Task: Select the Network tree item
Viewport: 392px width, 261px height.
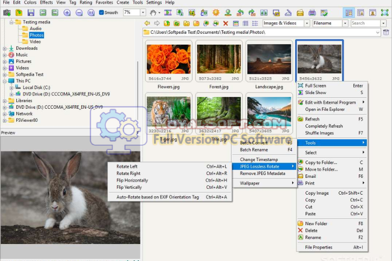Action: [24, 114]
